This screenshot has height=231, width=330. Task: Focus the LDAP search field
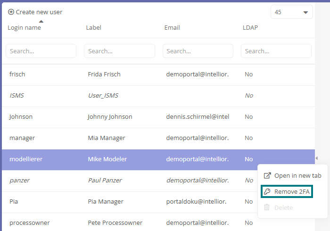pyautogui.click(x=276, y=51)
